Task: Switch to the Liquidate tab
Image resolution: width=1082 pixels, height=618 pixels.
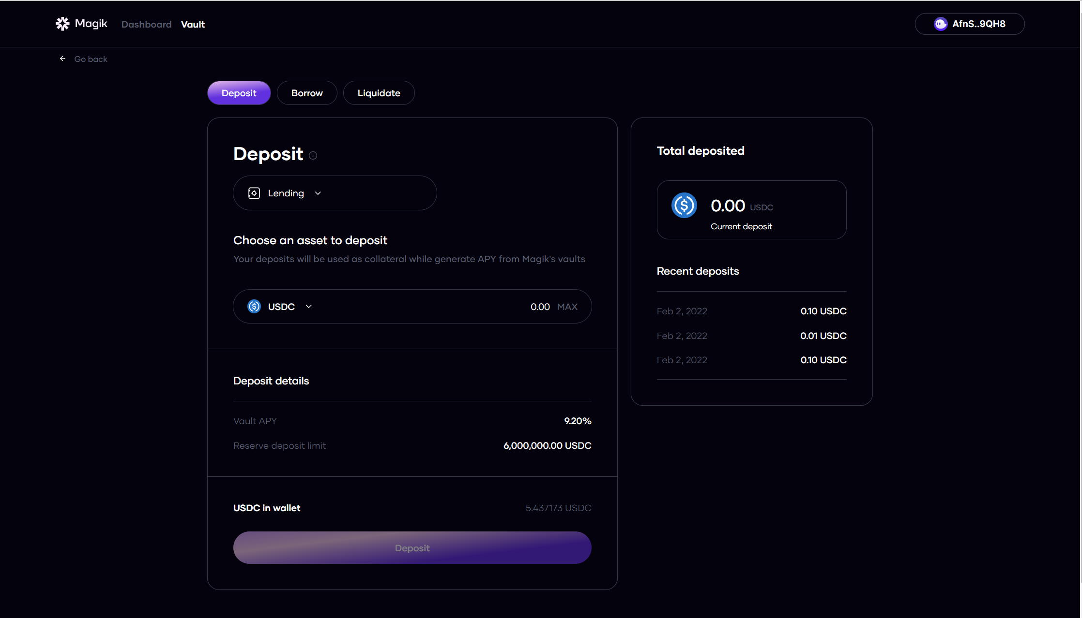Action: (379, 93)
